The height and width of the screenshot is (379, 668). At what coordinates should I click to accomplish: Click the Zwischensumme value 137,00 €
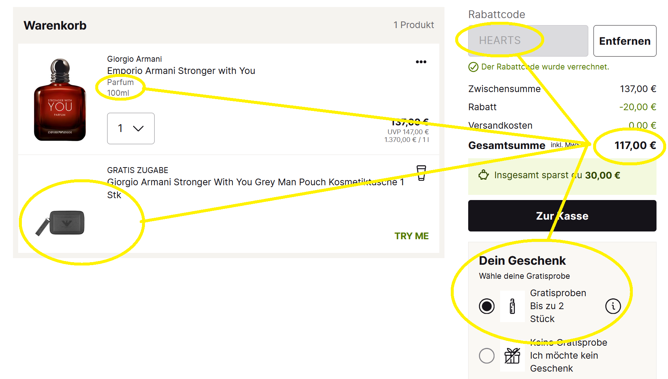click(x=638, y=89)
